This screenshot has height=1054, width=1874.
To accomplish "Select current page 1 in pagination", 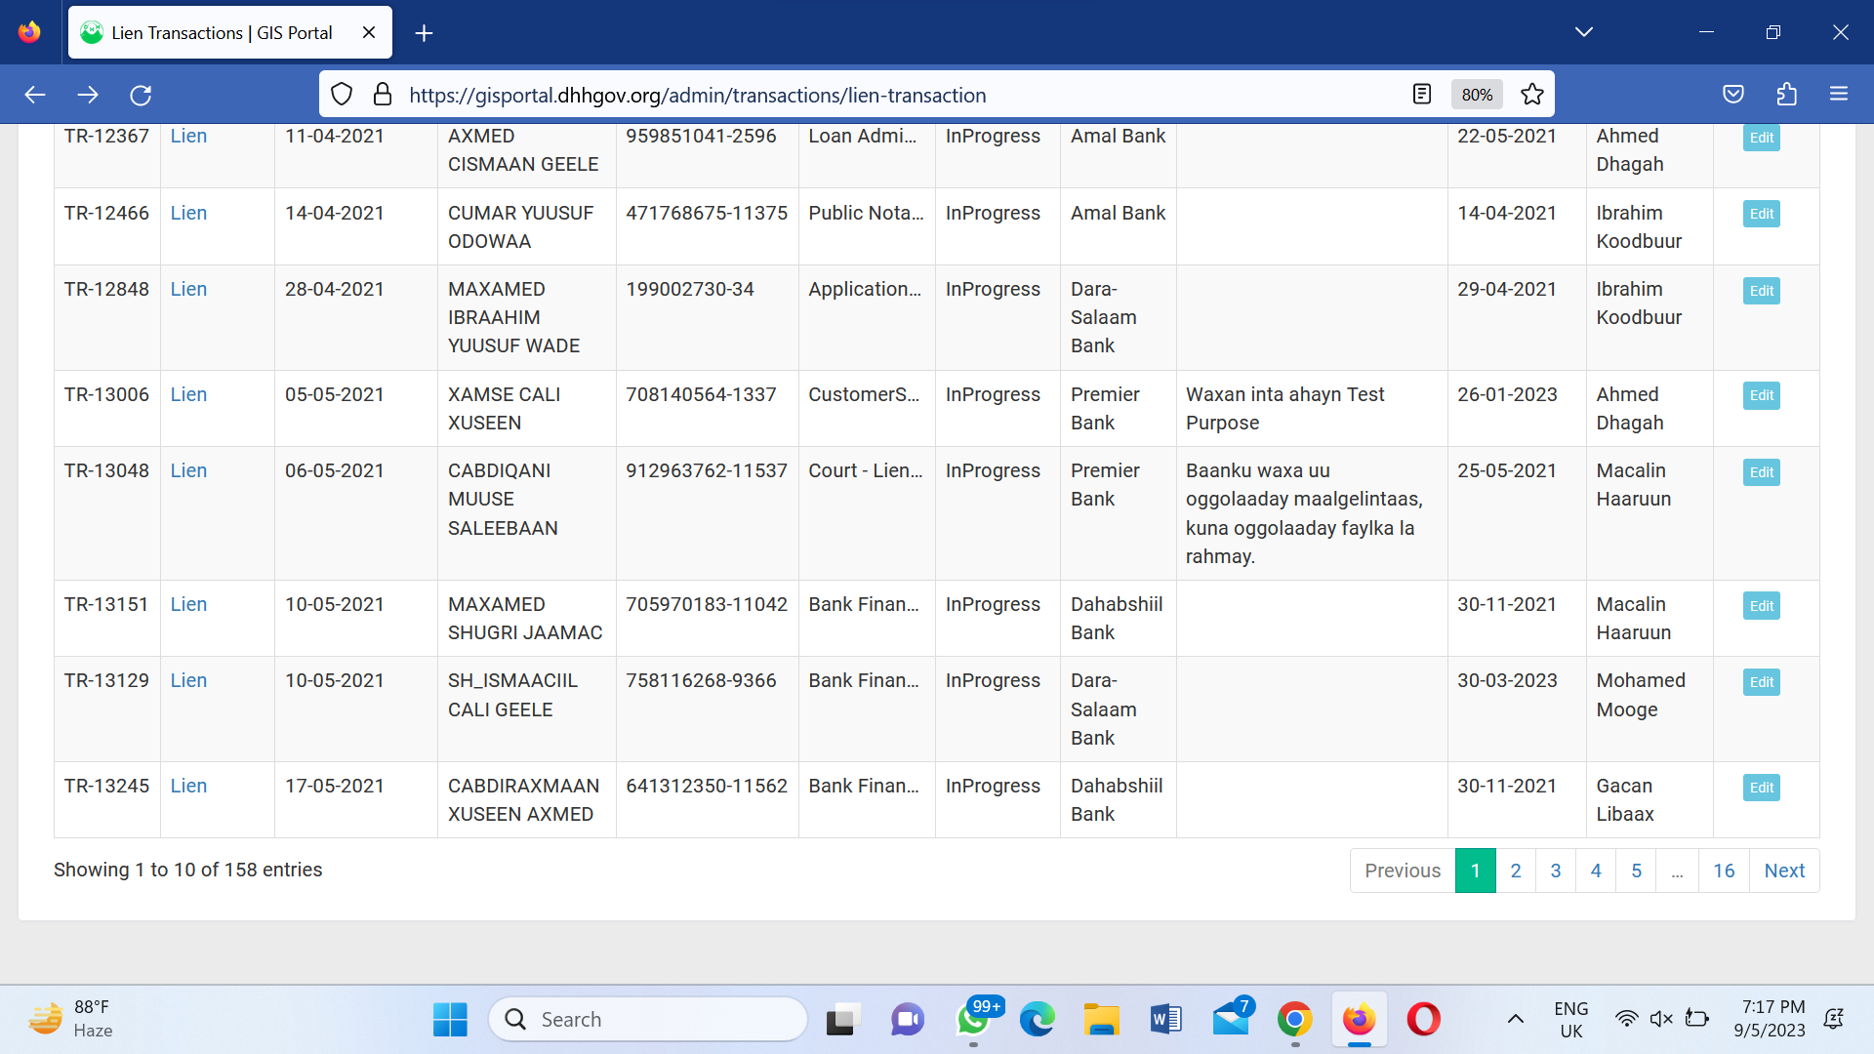I will tap(1476, 871).
